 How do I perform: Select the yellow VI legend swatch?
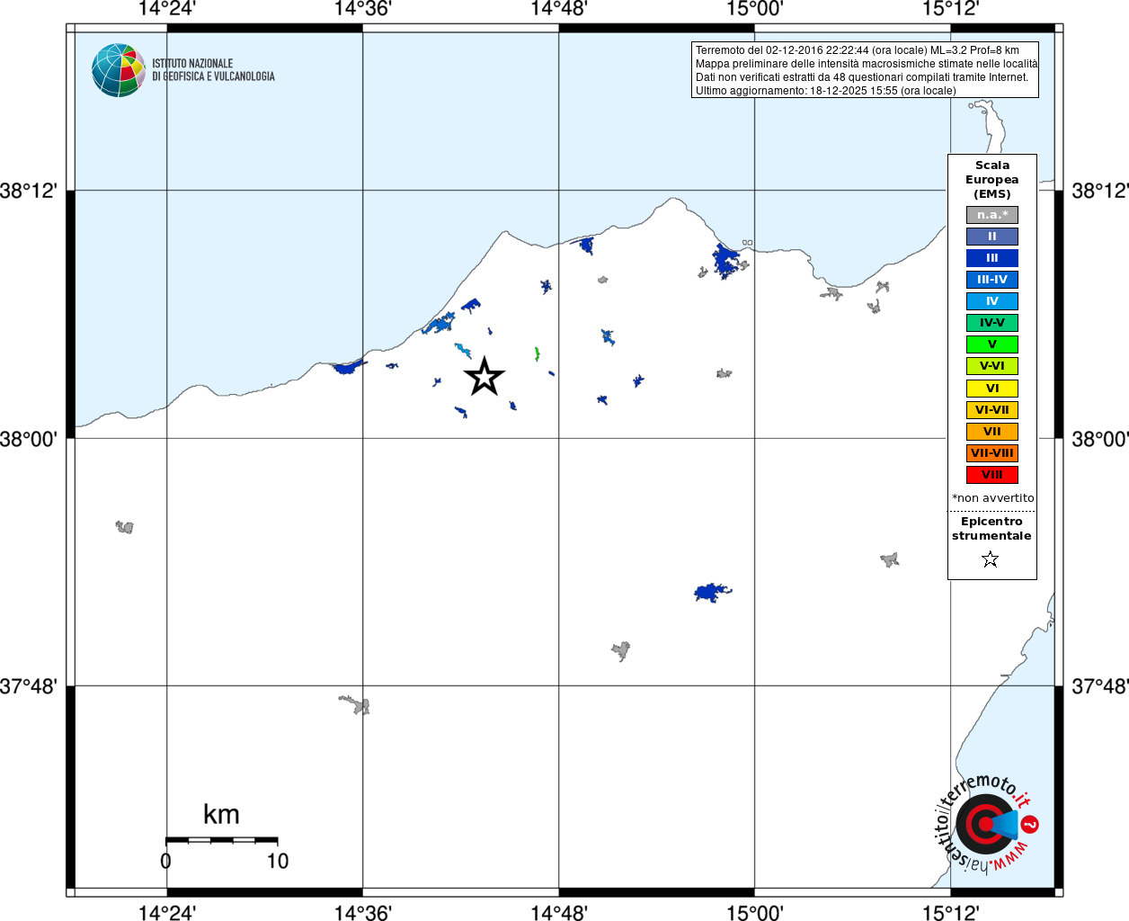(992, 389)
